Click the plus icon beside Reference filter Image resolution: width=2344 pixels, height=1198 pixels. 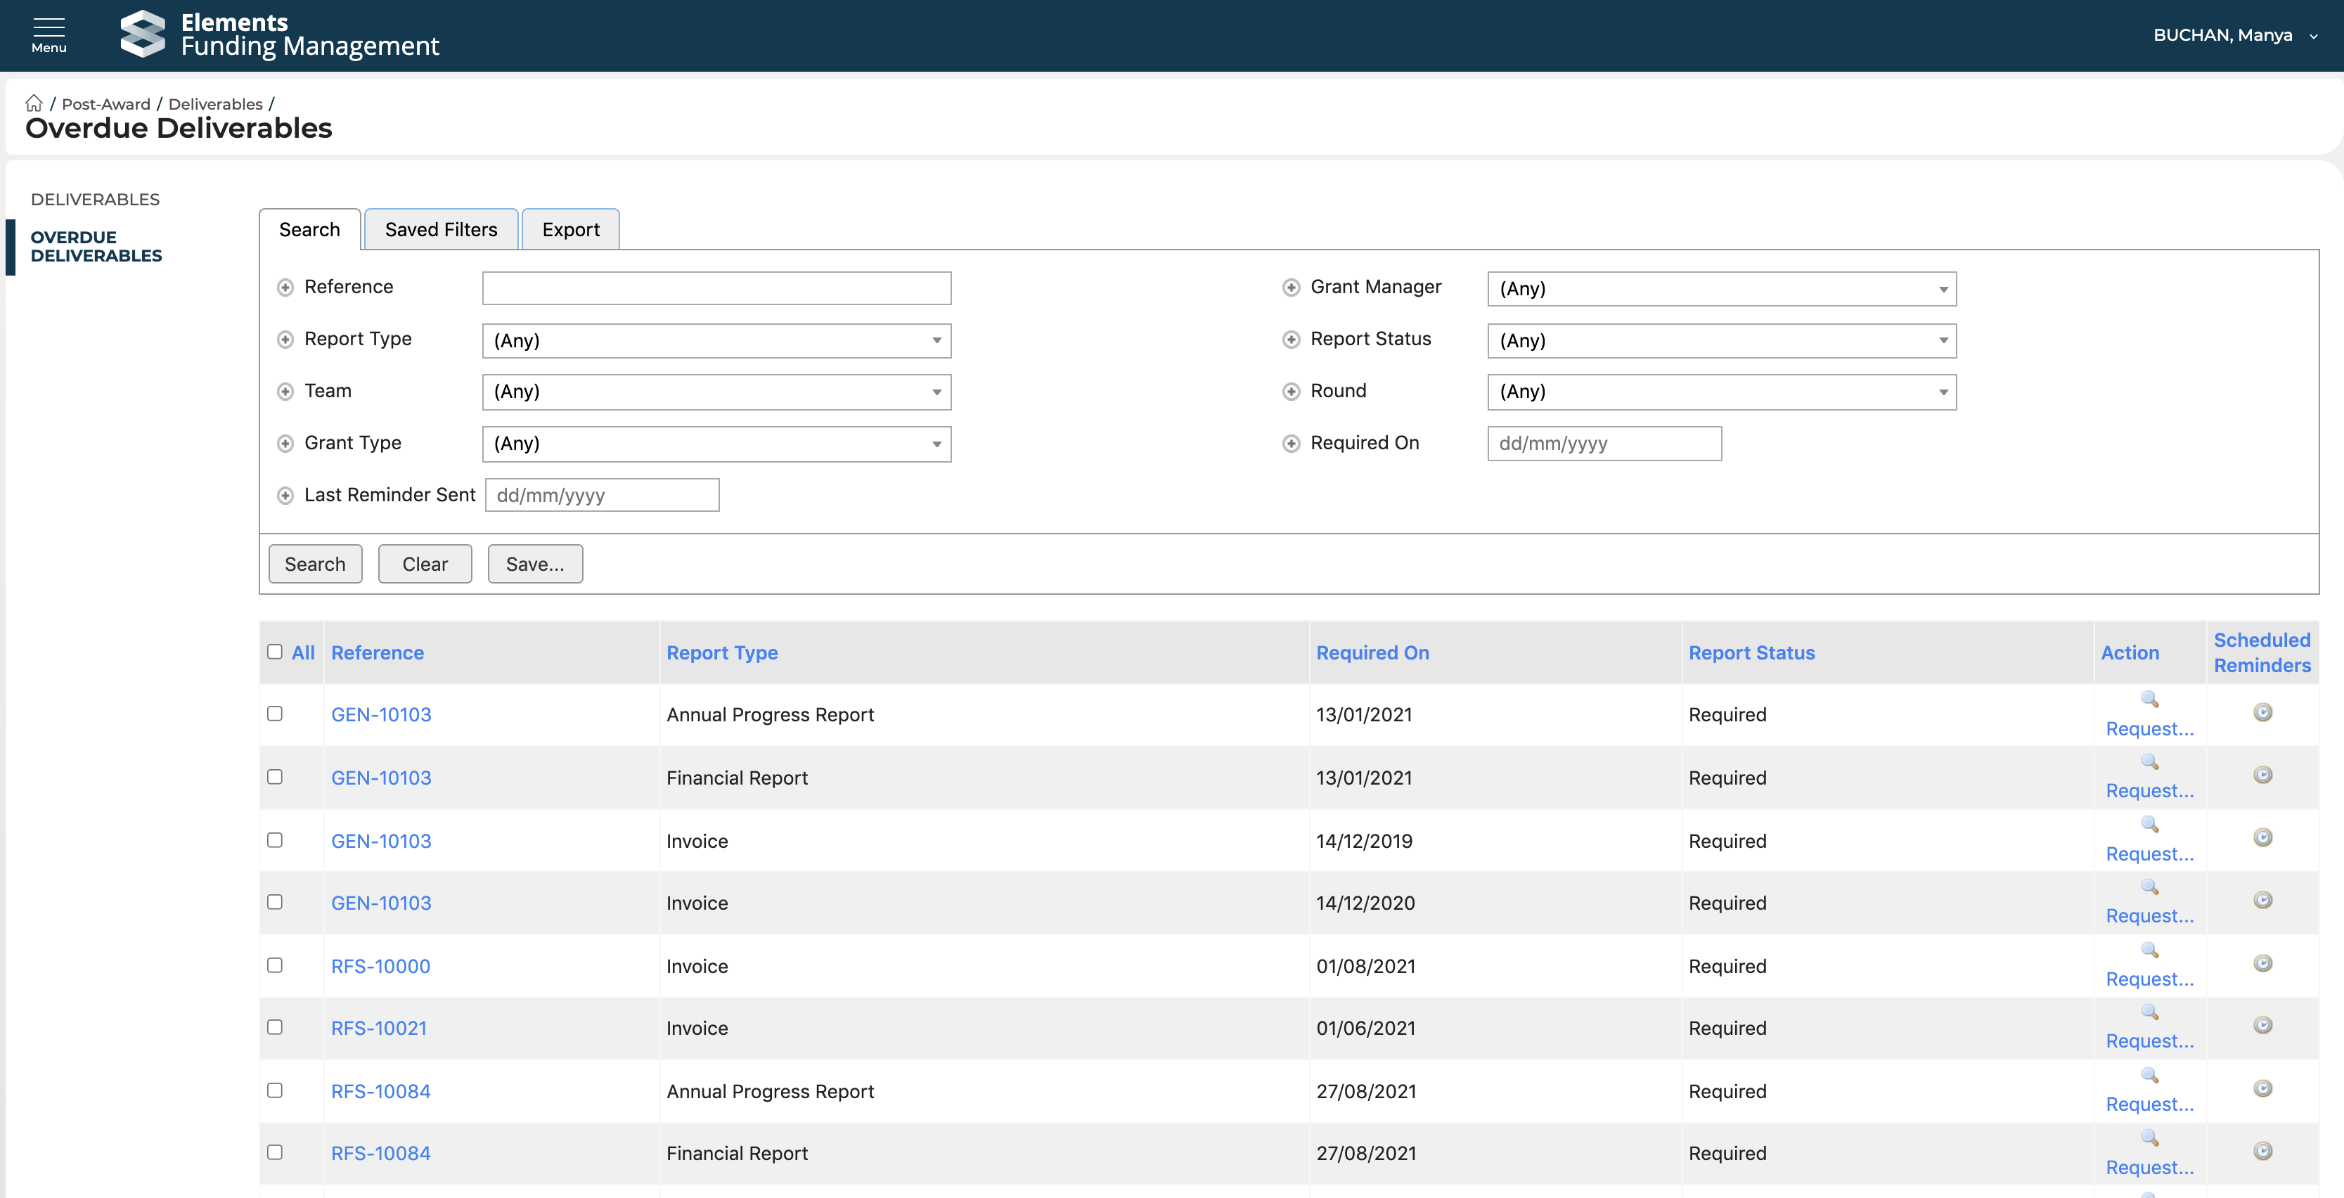point(285,288)
